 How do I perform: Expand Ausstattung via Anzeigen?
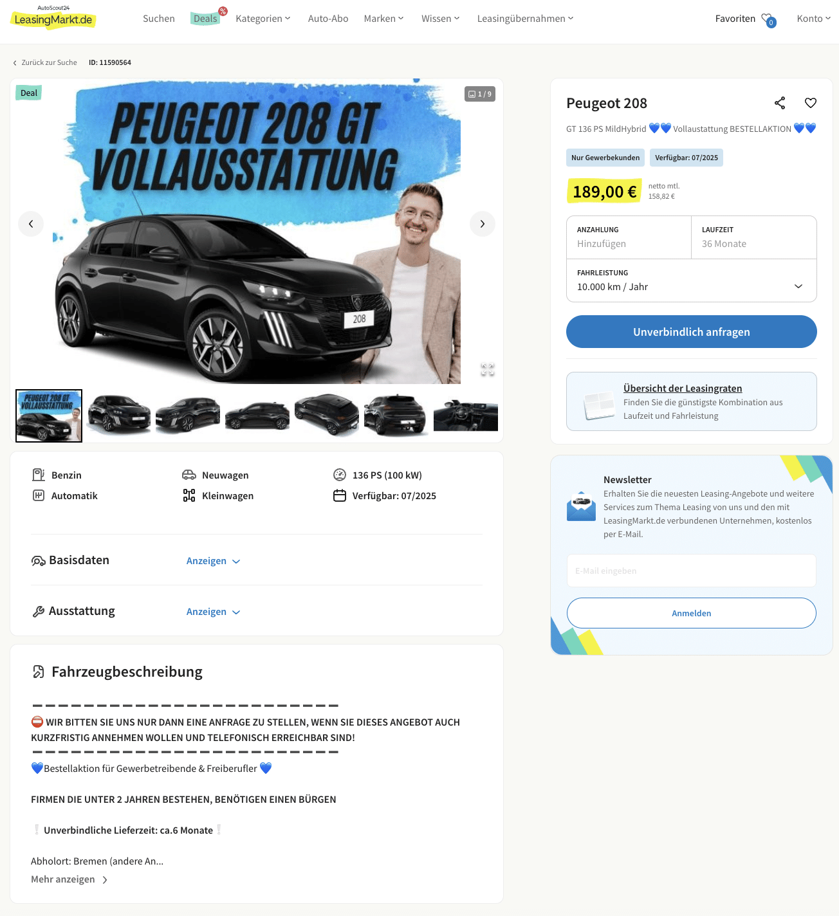[x=213, y=612]
